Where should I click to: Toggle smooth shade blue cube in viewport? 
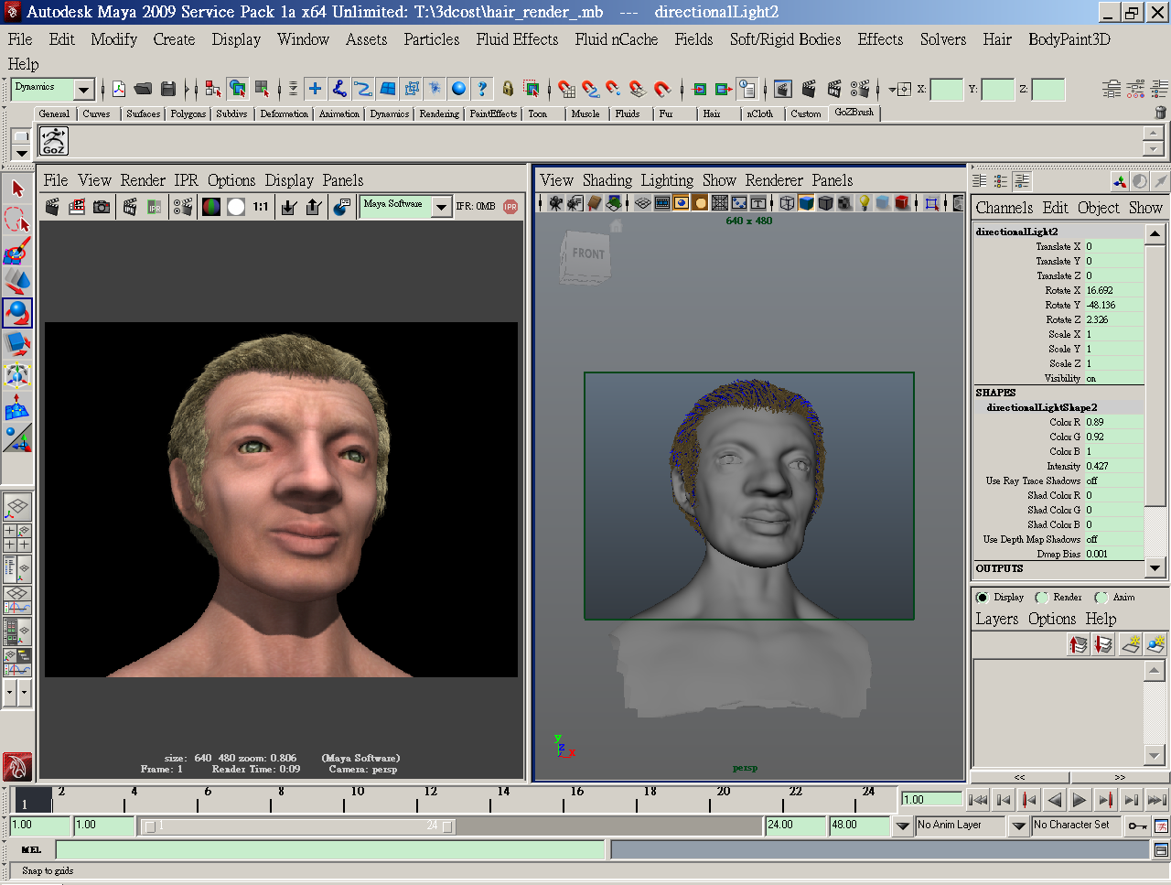[x=806, y=203]
